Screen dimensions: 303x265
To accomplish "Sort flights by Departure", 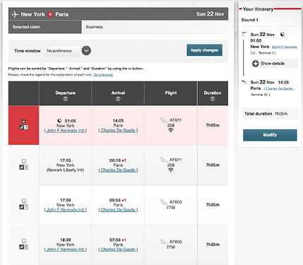I will (x=66, y=99).
